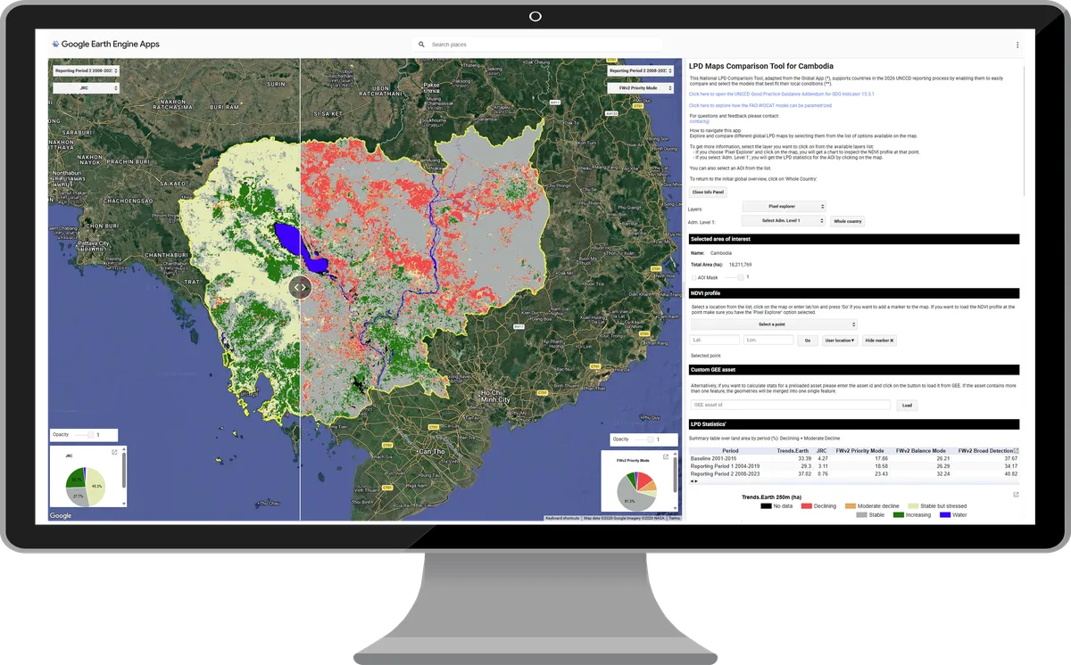
Task: Click the Lat. input field
Action: 715,340
